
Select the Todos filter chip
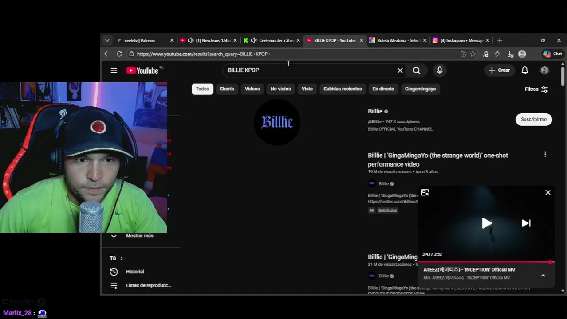click(202, 89)
